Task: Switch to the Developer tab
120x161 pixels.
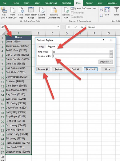Action: 112,3
